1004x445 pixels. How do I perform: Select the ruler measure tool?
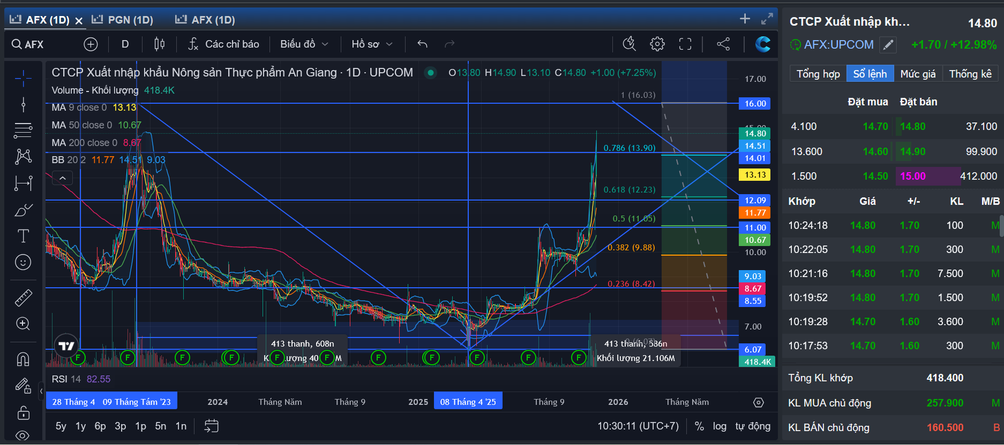coord(23,298)
